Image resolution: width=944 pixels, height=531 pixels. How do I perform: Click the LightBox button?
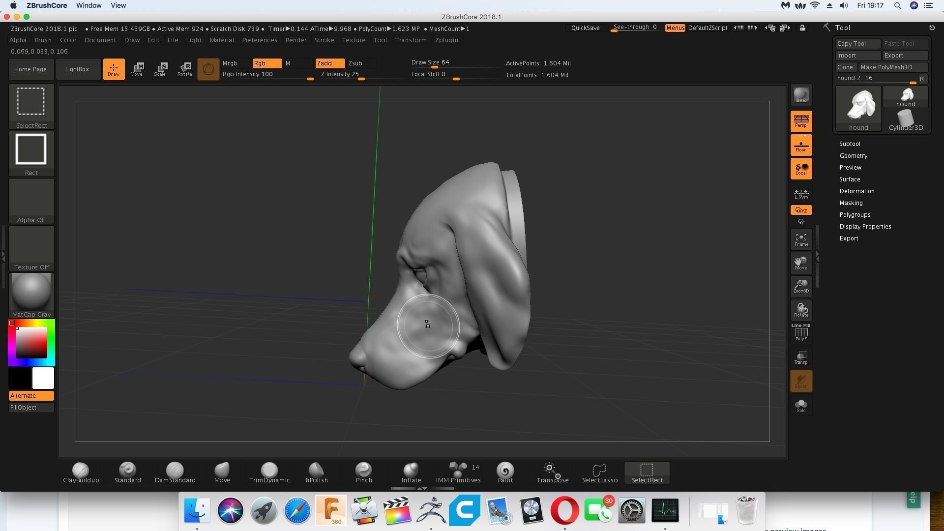pyautogui.click(x=77, y=69)
